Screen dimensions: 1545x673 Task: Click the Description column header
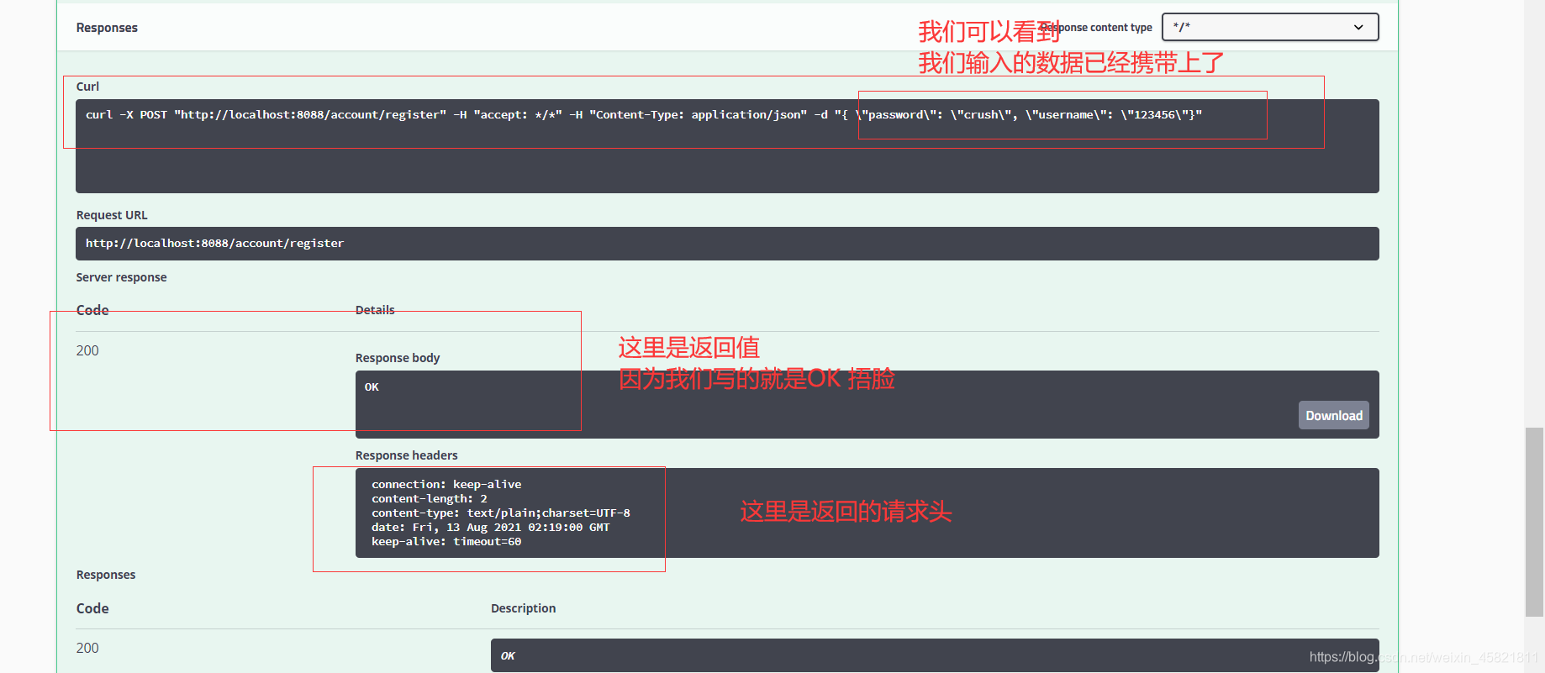point(523,608)
